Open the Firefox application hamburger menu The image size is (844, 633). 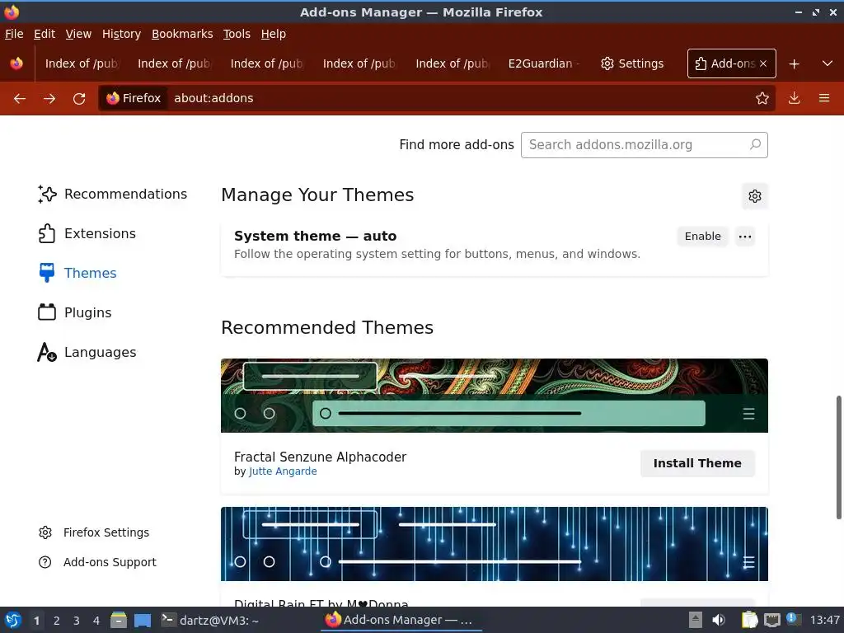click(x=824, y=98)
